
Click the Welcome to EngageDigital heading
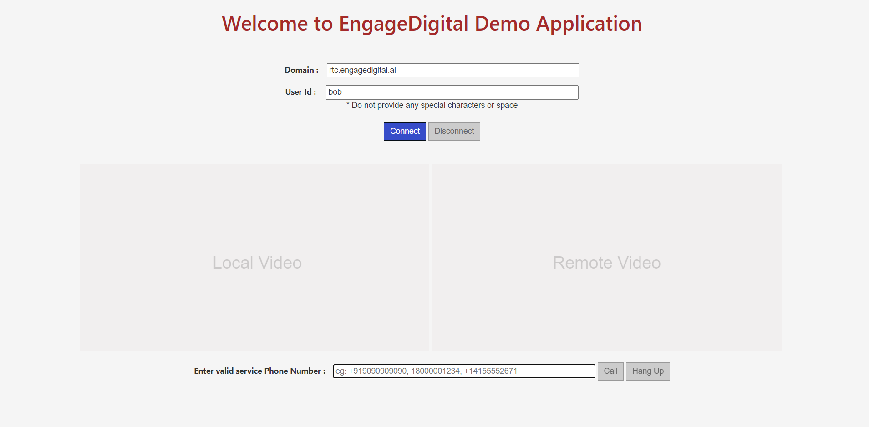tap(432, 23)
